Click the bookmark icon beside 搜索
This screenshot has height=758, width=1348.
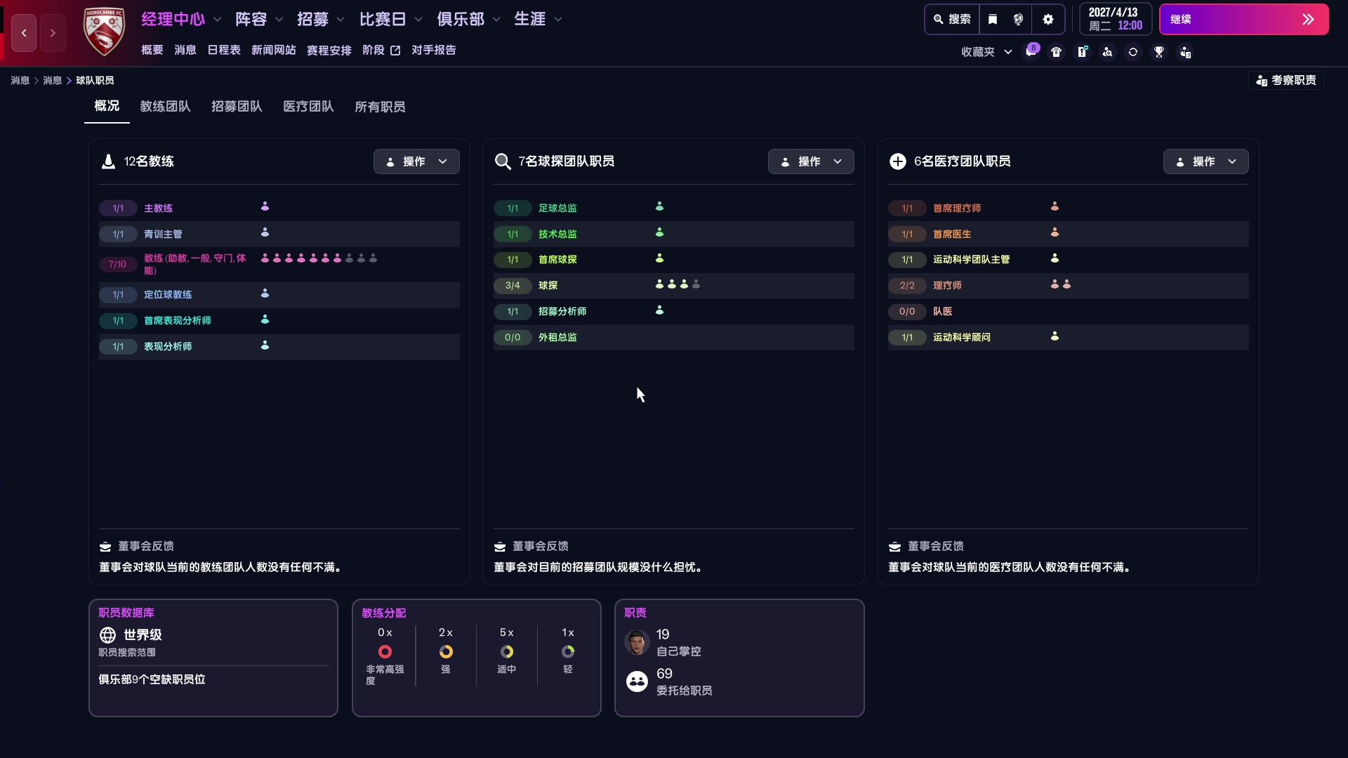click(992, 19)
